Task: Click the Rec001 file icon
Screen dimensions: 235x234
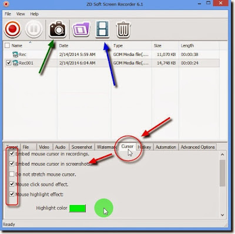Action: click(15, 63)
